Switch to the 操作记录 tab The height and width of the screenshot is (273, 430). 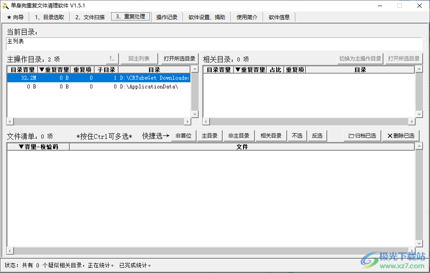167,17
